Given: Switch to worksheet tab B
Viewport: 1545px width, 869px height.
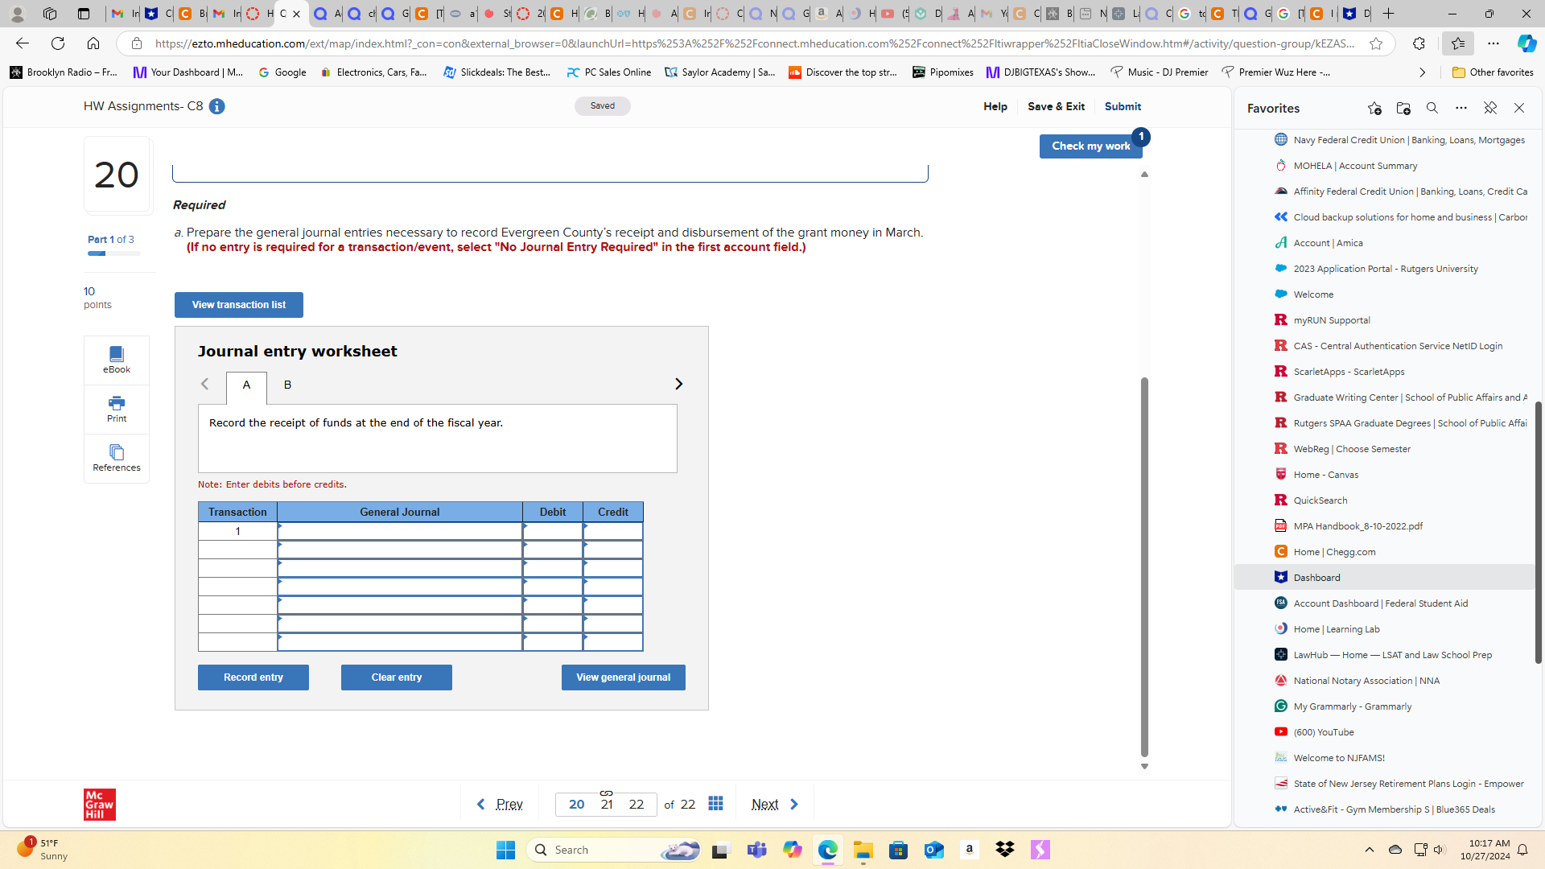Looking at the screenshot, I should 287,385.
